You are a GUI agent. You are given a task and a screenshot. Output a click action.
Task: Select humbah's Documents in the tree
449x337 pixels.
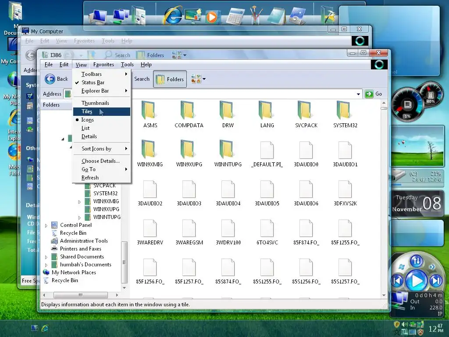pos(86,265)
